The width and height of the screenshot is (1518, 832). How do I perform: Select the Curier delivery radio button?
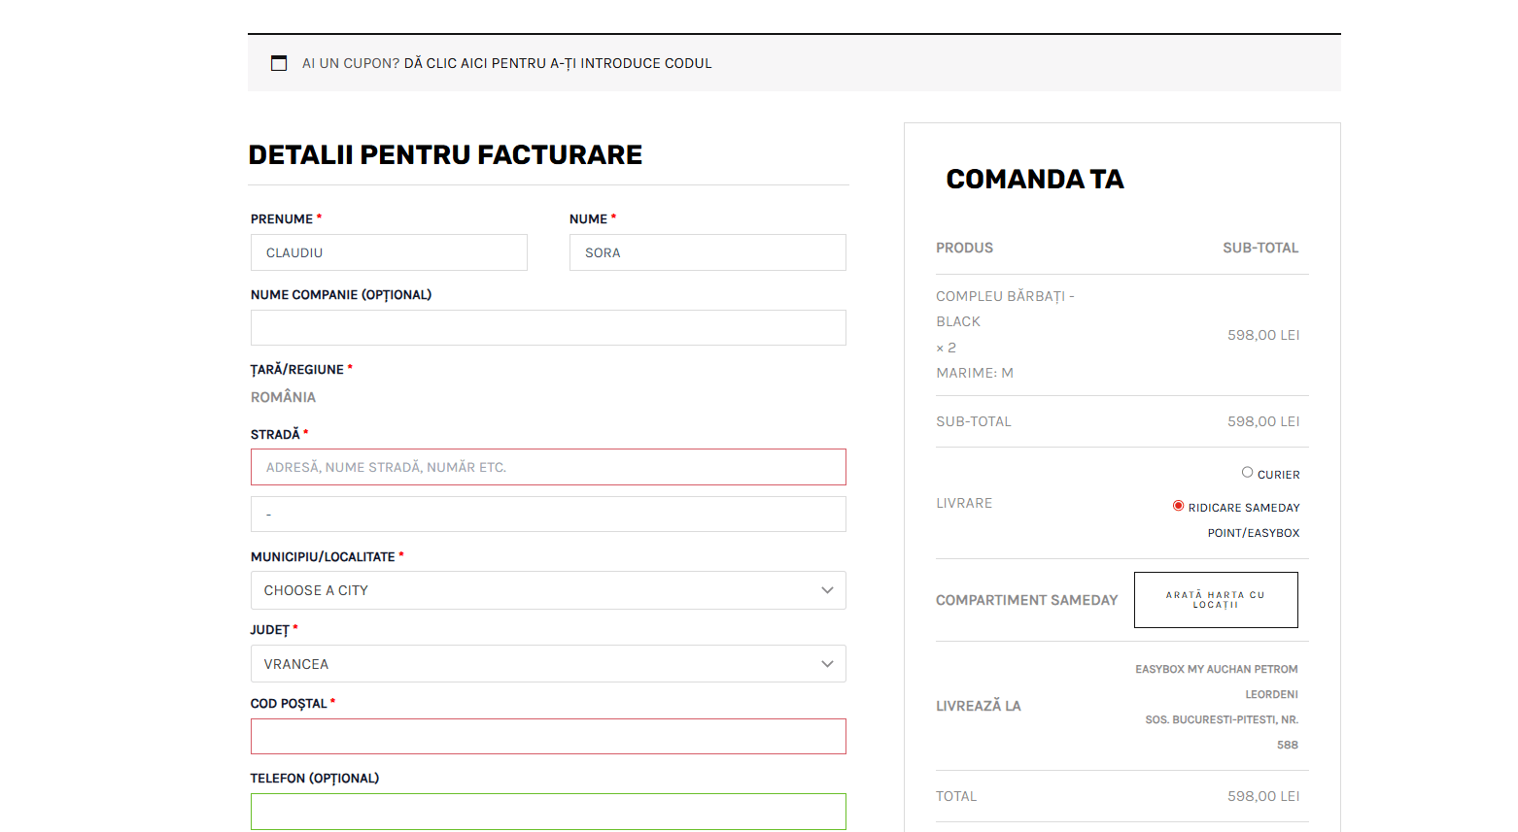coord(1247,473)
